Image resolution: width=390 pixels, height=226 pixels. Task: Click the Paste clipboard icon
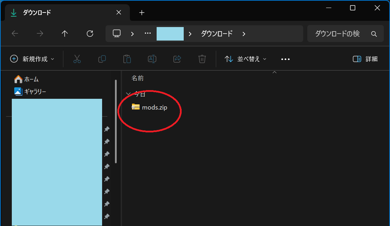coord(127,59)
